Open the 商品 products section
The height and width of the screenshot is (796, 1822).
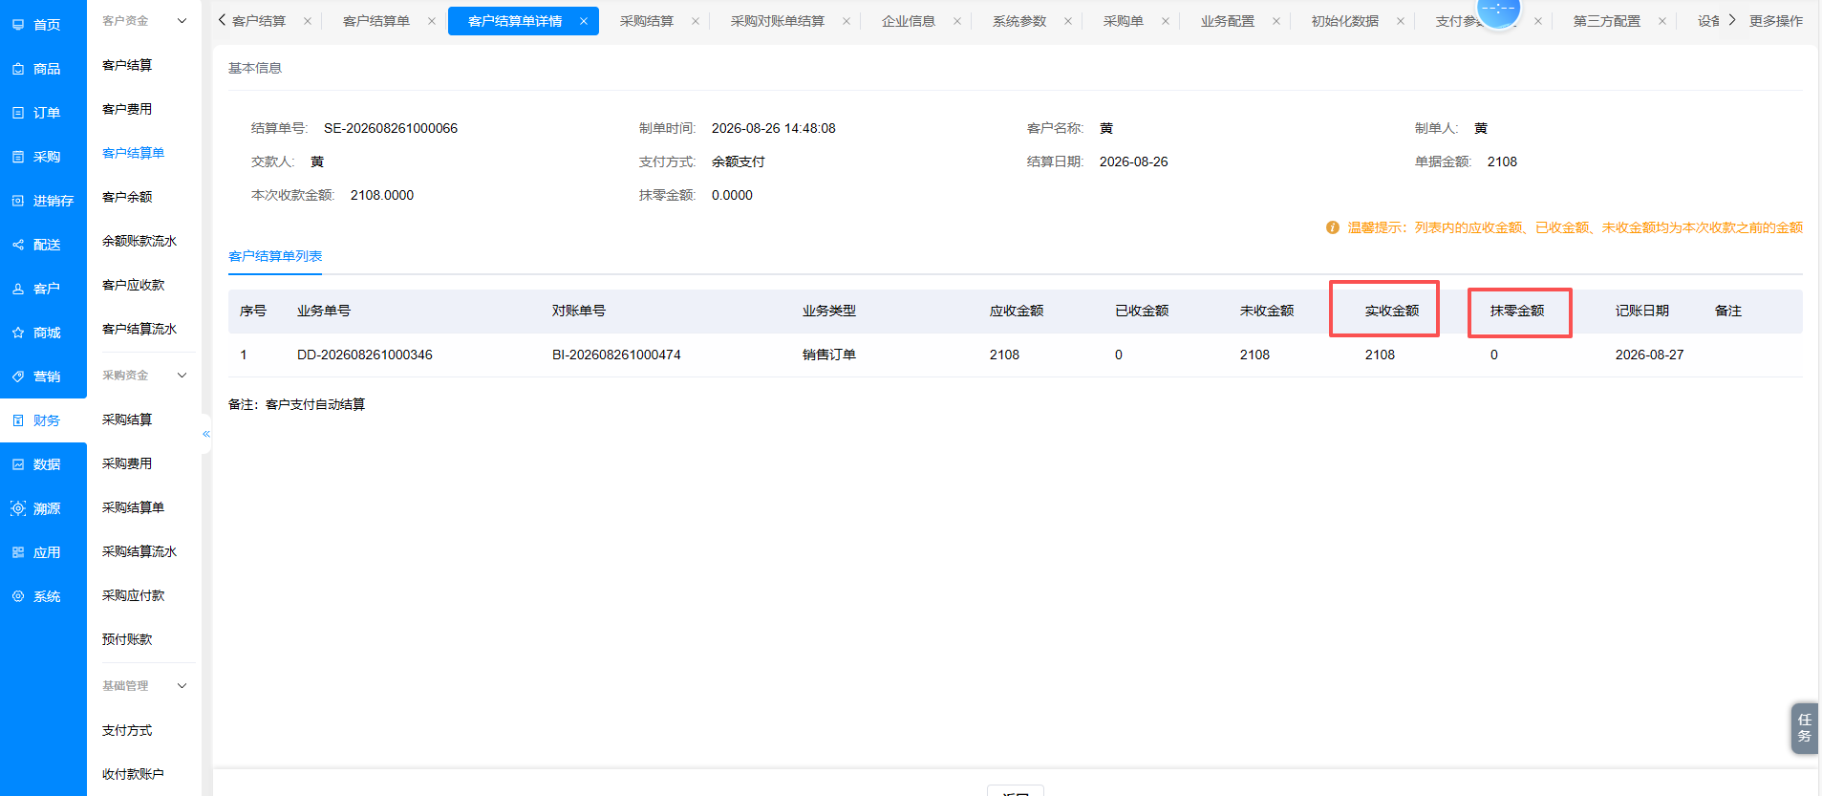(x=43, y=69)
